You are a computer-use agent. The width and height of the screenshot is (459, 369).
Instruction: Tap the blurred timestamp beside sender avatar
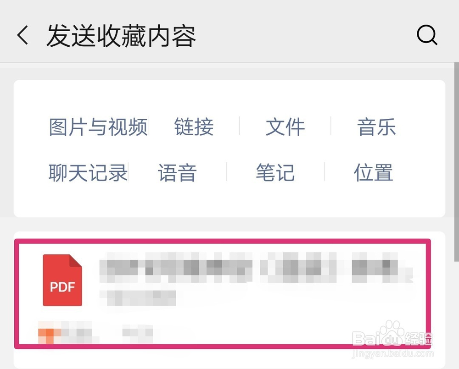click(138, 333)
